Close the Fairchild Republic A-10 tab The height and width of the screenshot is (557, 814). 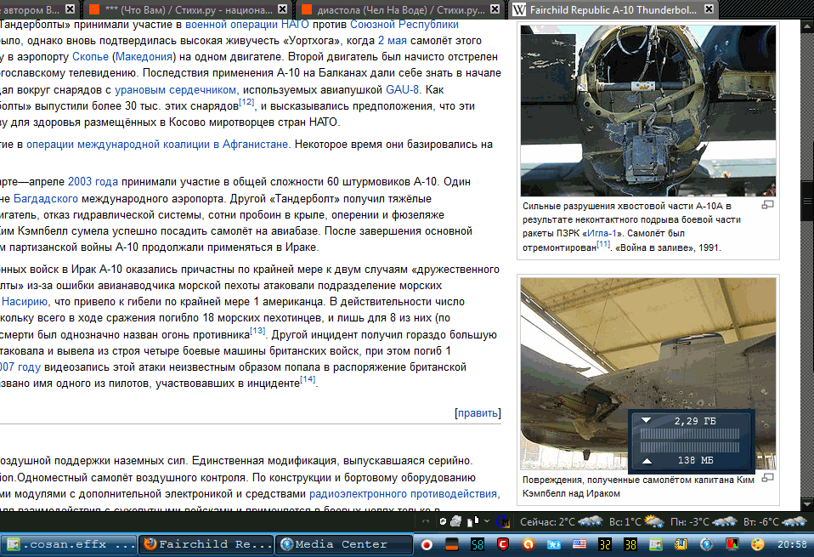710,10
